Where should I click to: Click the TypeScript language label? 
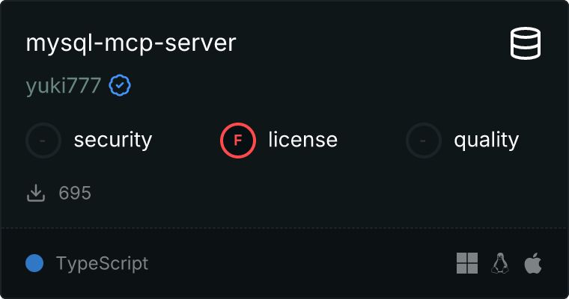click(102, 263)
